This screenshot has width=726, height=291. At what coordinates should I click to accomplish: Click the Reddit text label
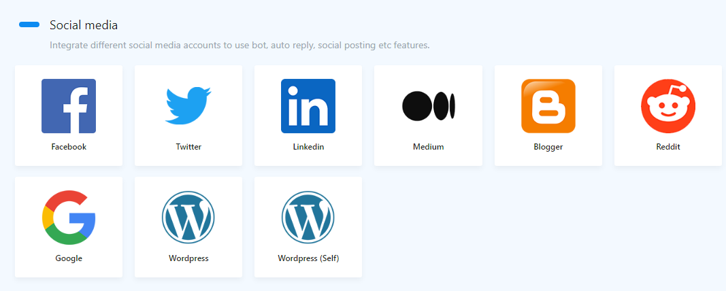667,146
